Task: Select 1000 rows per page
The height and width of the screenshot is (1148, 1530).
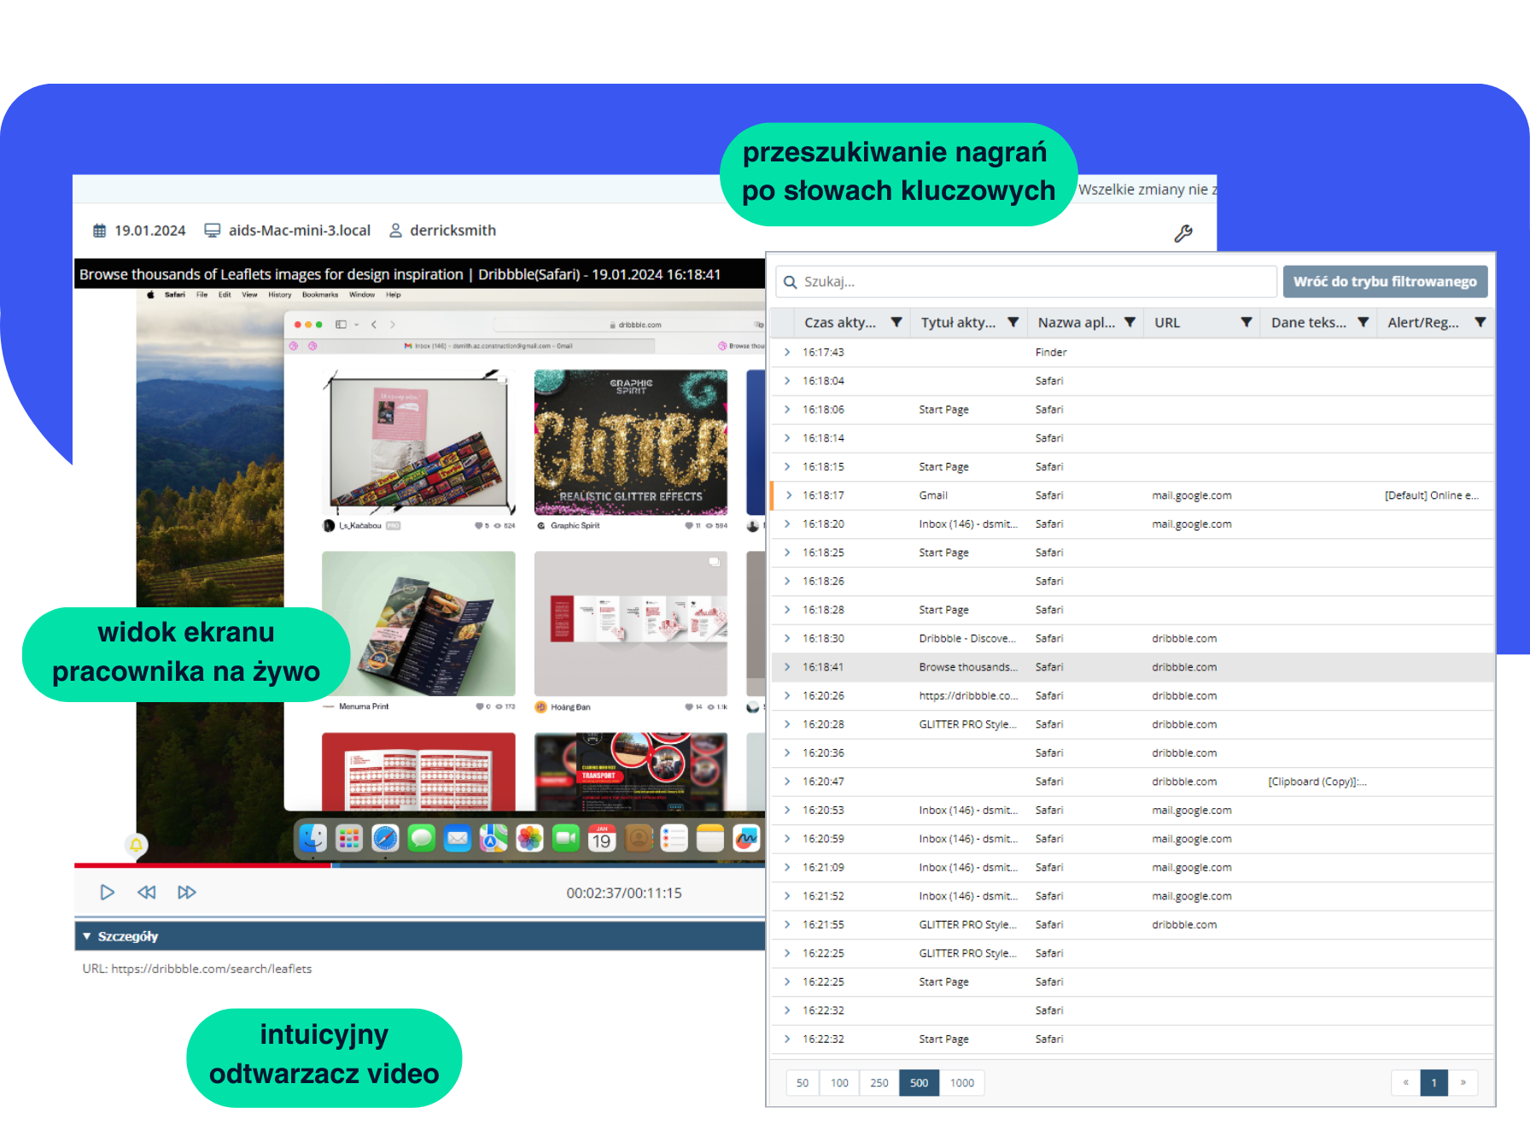Action: [x=961, y=1083]
